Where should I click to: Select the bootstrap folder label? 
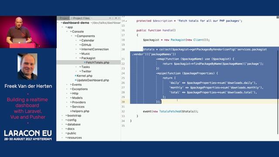pos(74,116)
